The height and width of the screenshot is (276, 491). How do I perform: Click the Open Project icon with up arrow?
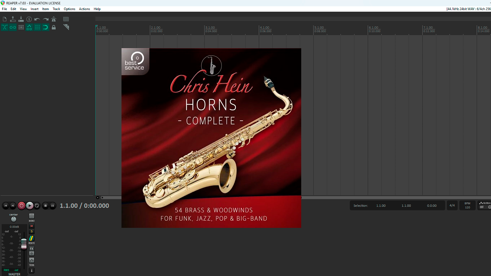(13, 19)
